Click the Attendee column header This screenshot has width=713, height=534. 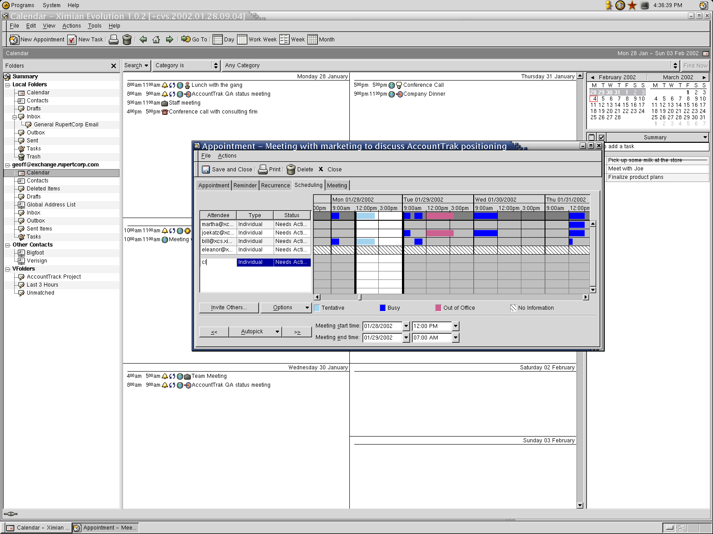[x=218, y=215]
